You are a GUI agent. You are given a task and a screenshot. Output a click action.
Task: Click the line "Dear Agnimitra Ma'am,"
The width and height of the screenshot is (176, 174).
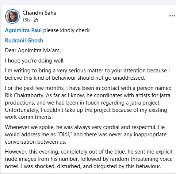tap(33, 50)
